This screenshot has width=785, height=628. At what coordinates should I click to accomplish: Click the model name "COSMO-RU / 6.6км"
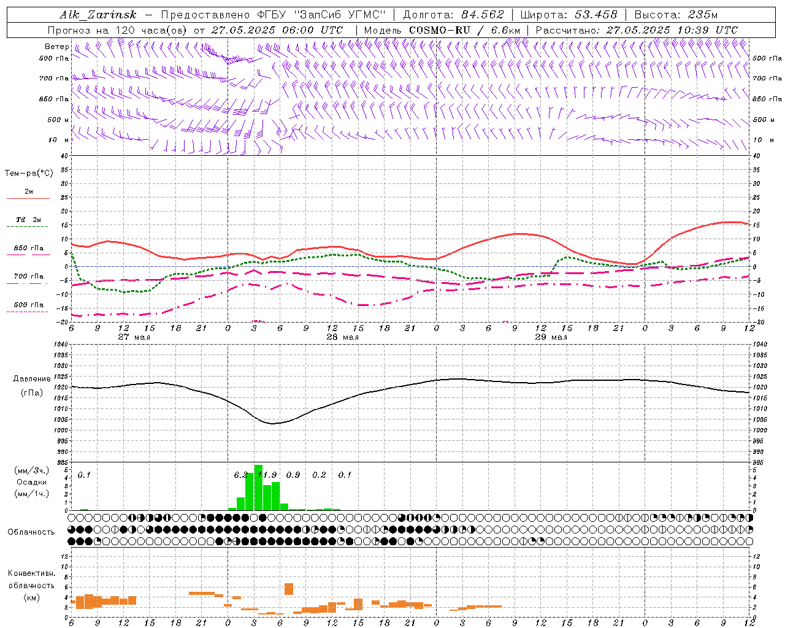coord(464,30)
